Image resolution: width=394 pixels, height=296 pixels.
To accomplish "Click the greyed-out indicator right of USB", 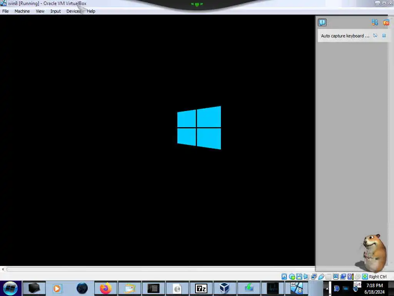I will (328, 277).
